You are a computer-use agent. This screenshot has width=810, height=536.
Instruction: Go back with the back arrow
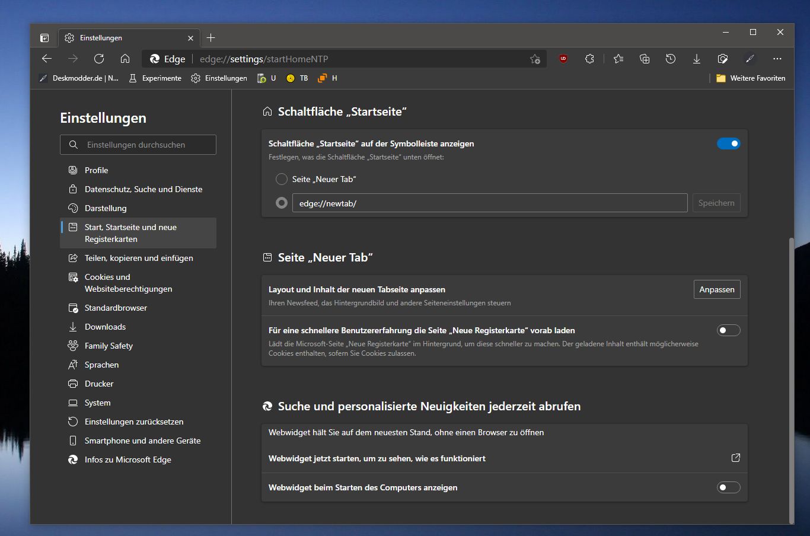tap(47, 59)
